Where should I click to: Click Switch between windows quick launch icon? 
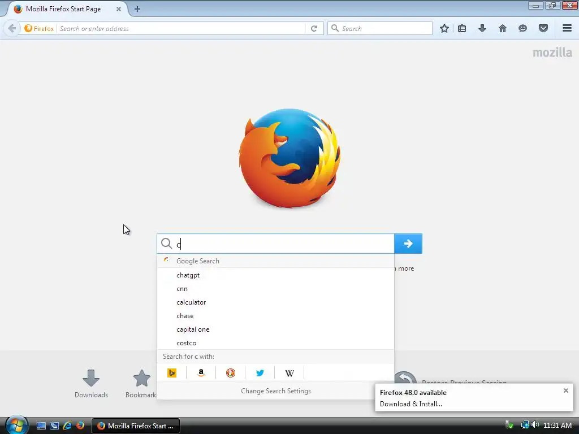(x=54, y=426)
